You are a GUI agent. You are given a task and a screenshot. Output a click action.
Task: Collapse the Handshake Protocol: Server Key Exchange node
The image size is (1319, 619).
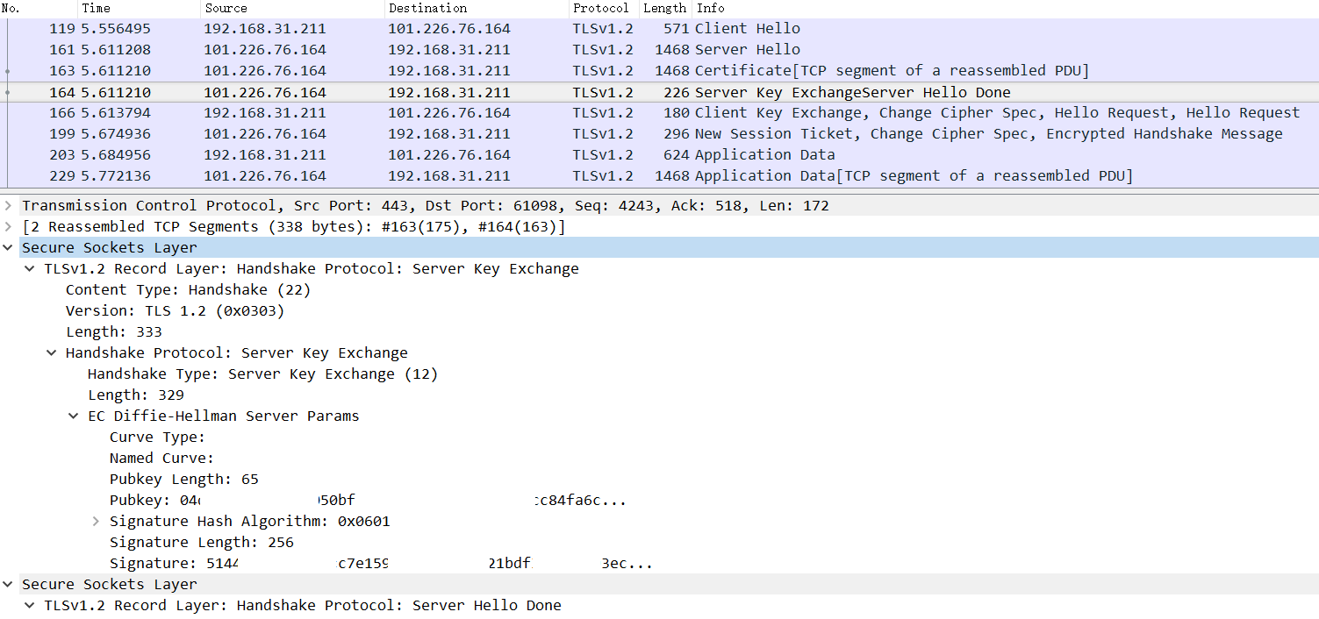click(x=51, y=352)
